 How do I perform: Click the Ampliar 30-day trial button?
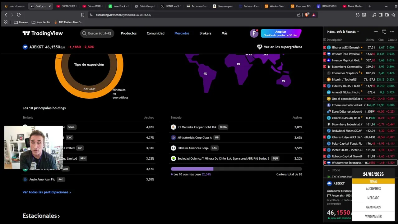click(281, 33)
